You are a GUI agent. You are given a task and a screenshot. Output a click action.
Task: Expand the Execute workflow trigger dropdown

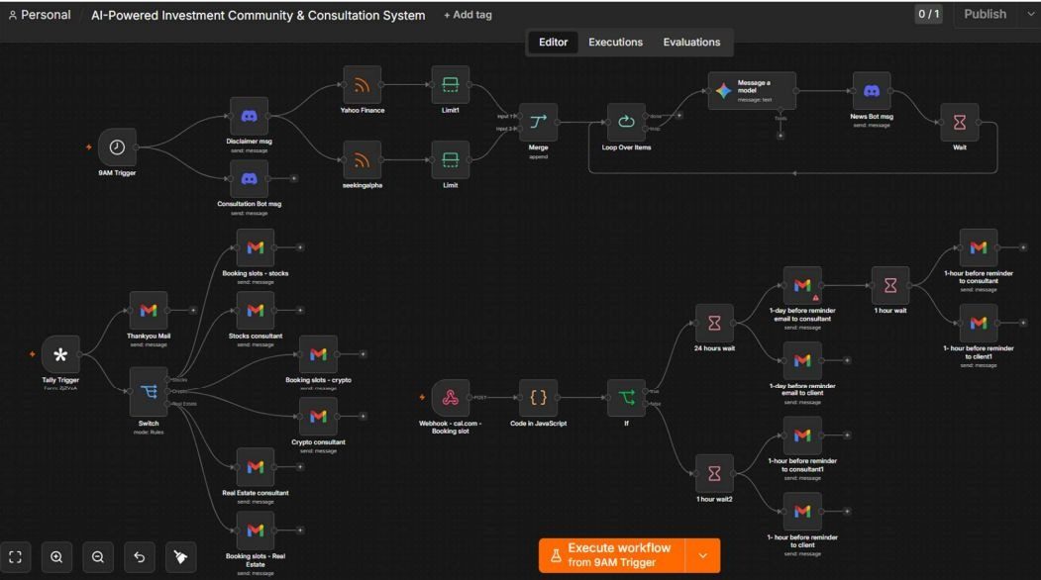click(x=703, y=555)
